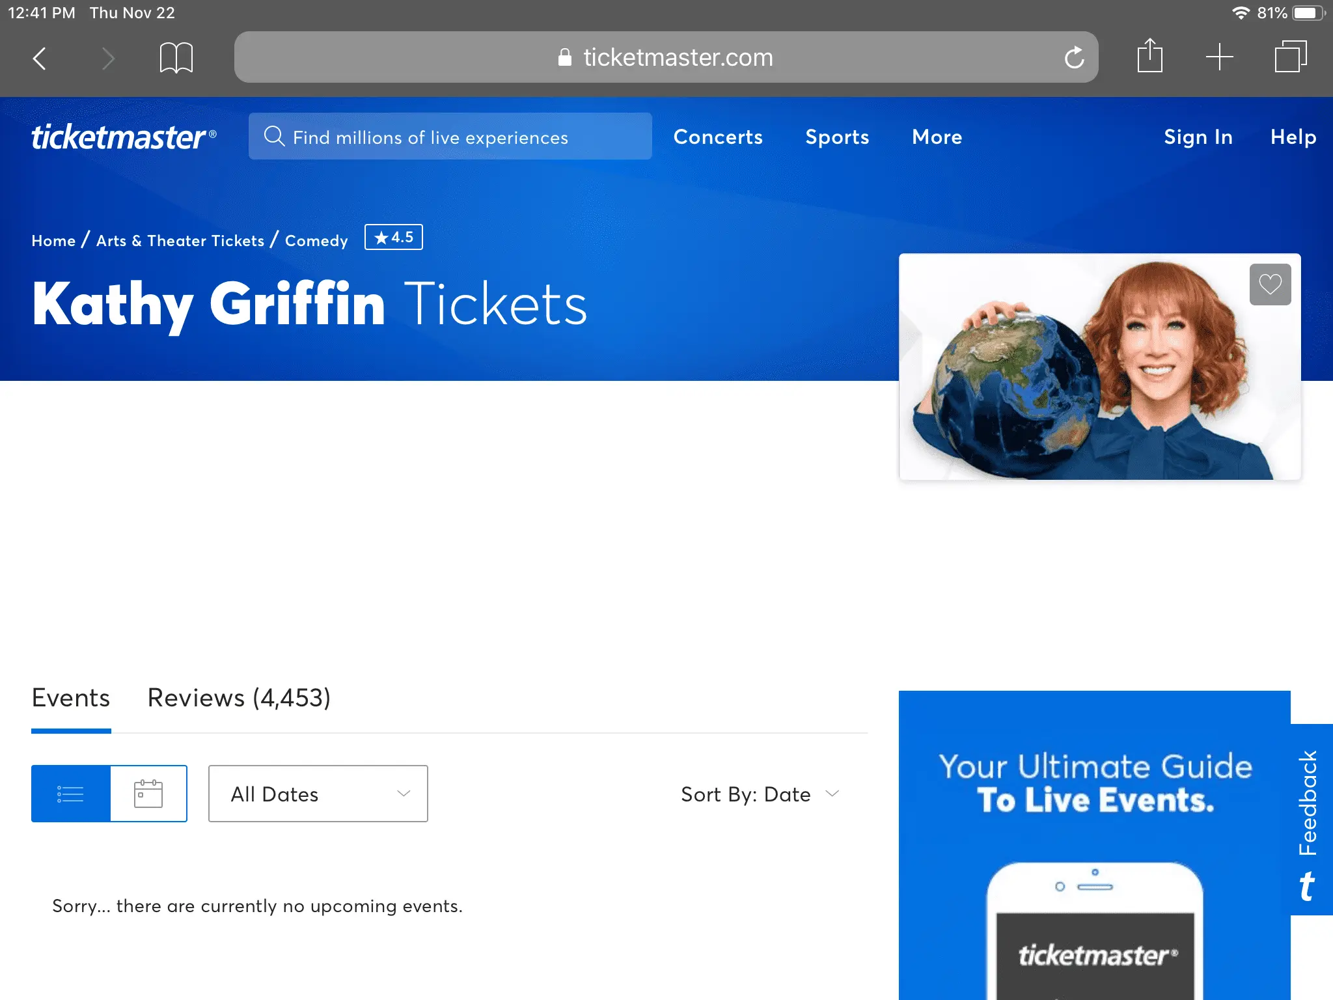The height and width of the screenshot is (1000, 1333).
Task: Open the More navigation menu
Action: (x=937, y=137)
